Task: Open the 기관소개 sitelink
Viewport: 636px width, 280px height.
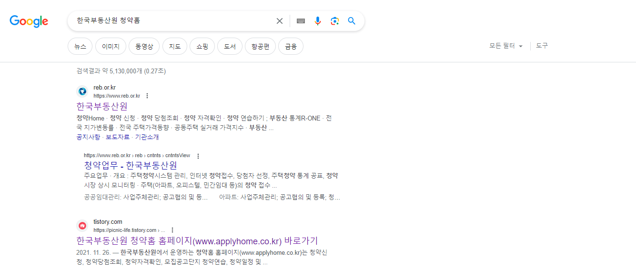Action: coord(147,137)
